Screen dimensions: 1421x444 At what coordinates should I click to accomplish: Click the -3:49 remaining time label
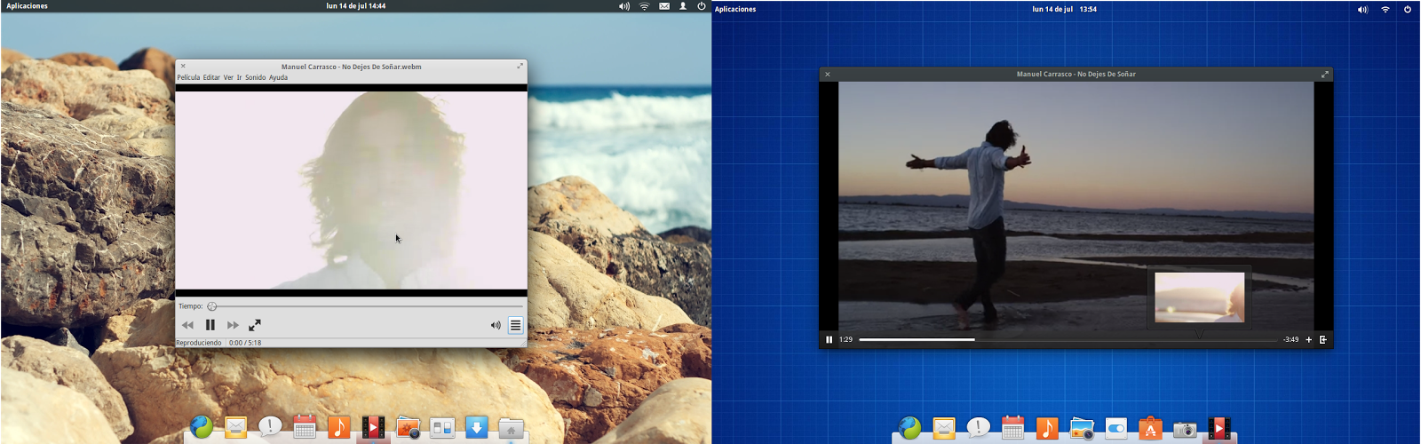pyautogui.click(x=1290, y=339)
